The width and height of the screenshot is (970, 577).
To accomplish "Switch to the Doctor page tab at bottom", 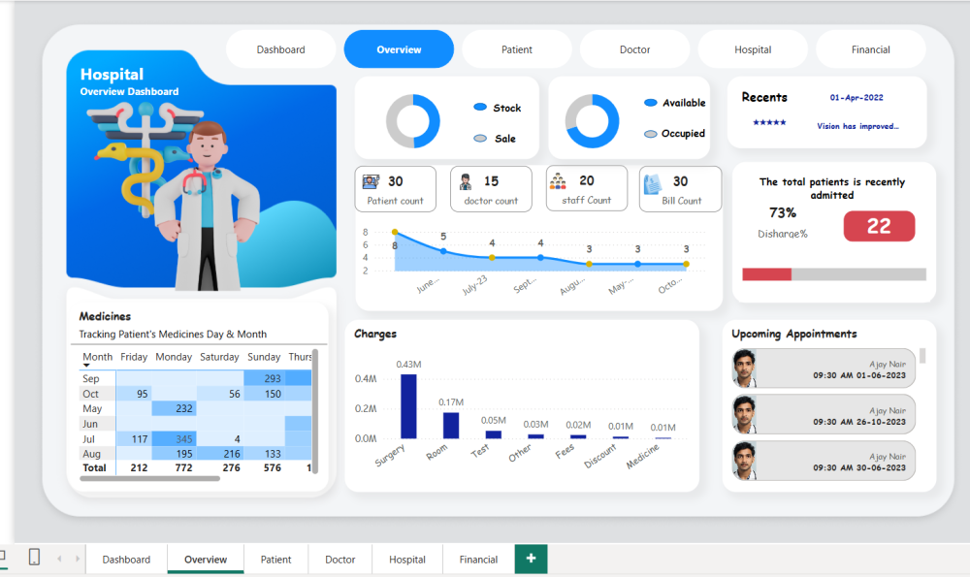I will (339, 560).
